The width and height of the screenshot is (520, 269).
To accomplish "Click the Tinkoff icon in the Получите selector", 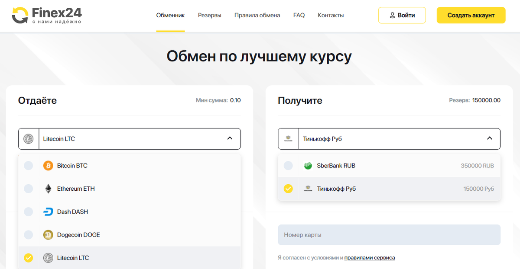I will pyautogui.click(x=288, y=139).
